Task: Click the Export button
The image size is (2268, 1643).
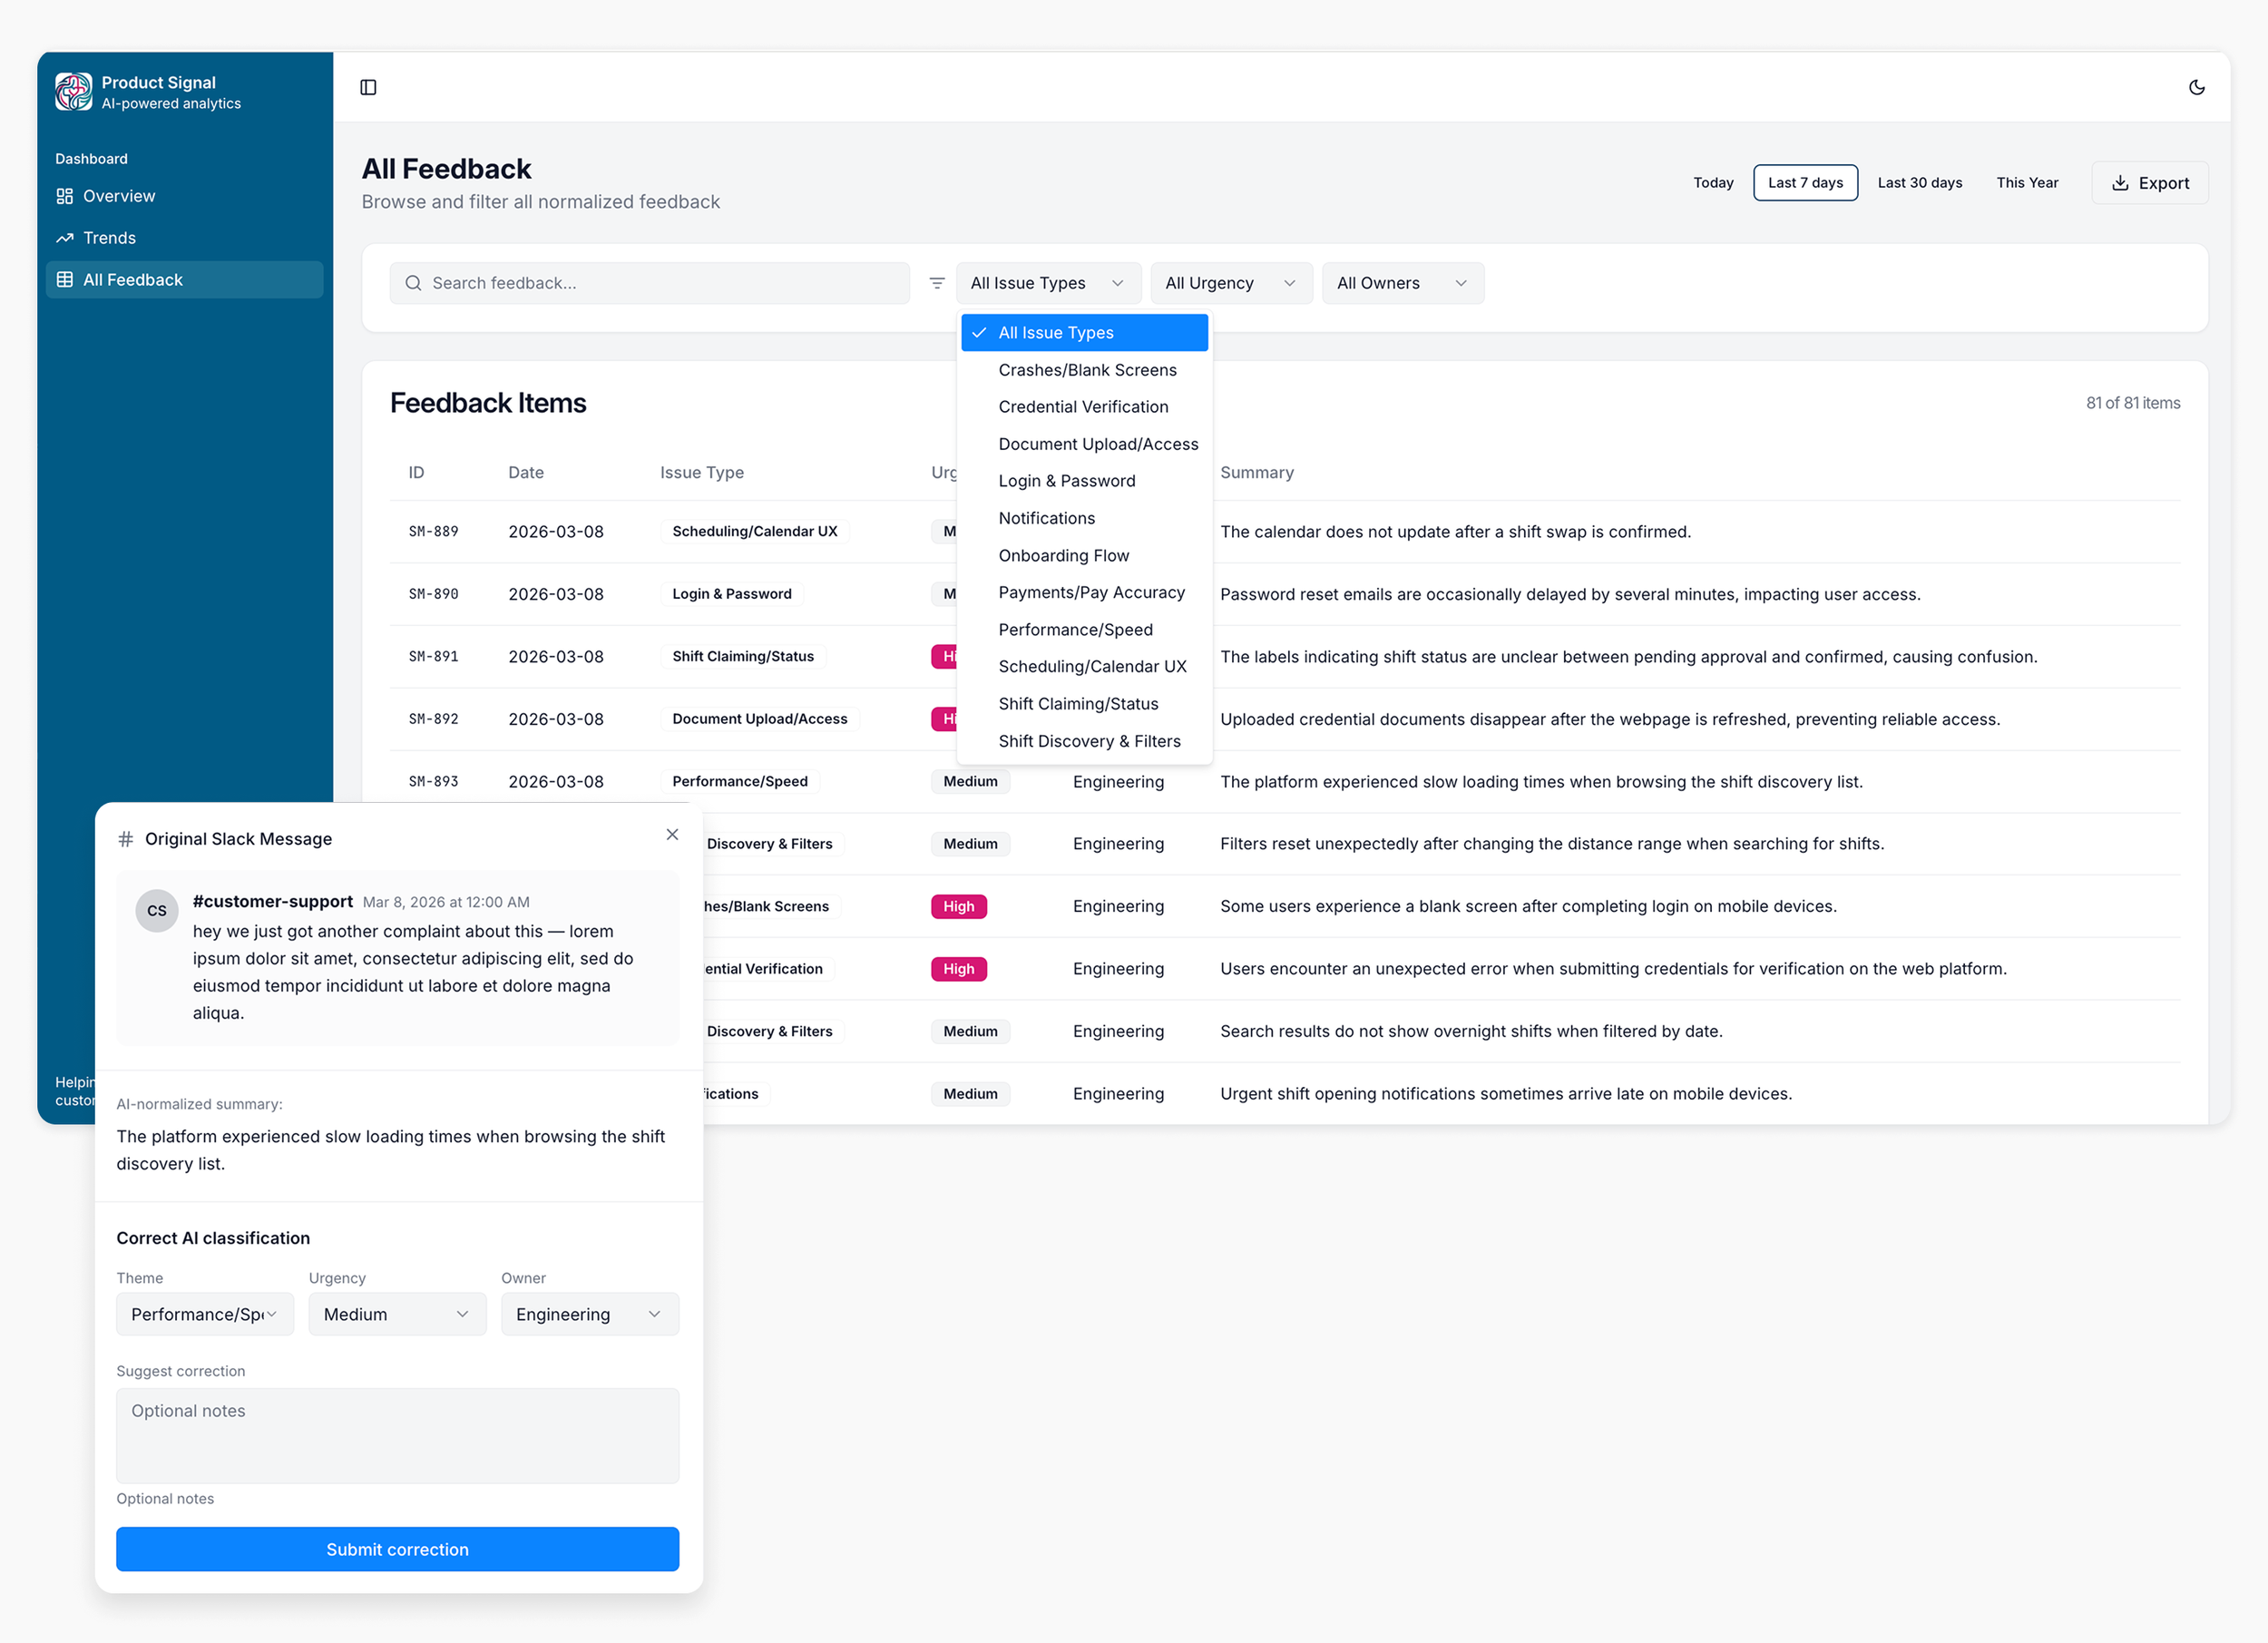Action: pos(2149,183)
